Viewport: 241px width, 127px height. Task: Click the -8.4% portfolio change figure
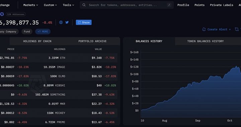(47, 23)
